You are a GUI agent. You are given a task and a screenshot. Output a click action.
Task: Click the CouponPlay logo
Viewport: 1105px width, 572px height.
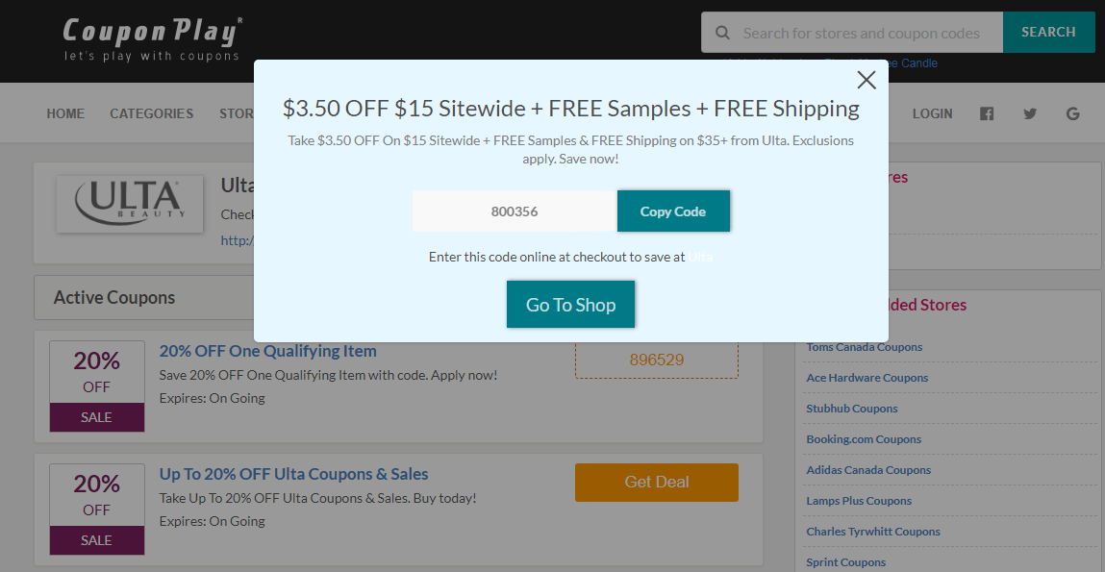(152, 39)
